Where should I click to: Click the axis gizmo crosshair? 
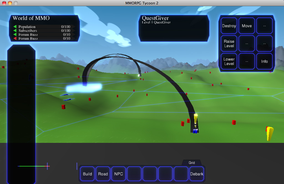[x=47, y=166]
